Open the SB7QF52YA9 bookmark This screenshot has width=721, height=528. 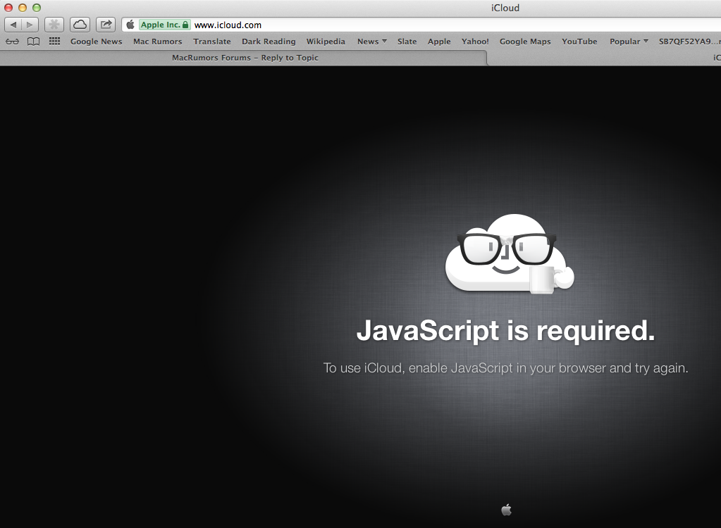(689, 42)
